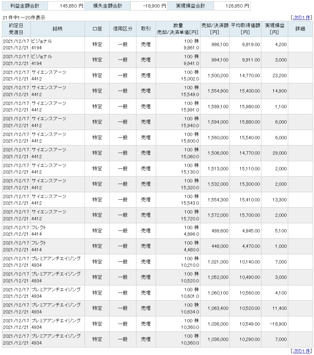Select the unit price 15,940.0
Image resolution: width=314 pixels, height=355 pixels.
(x=190, y=125)
